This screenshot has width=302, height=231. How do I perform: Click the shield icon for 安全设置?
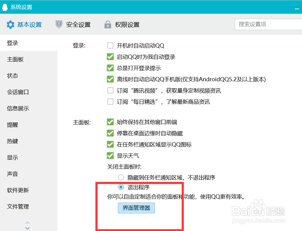pos(59,25)
